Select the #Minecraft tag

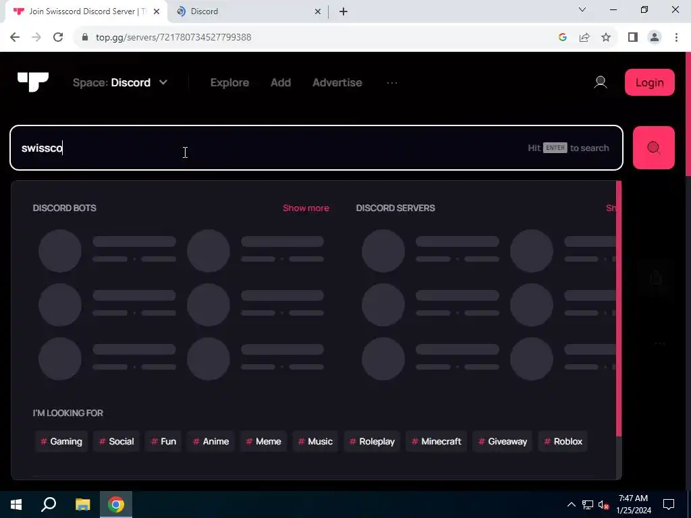point(437,441)
